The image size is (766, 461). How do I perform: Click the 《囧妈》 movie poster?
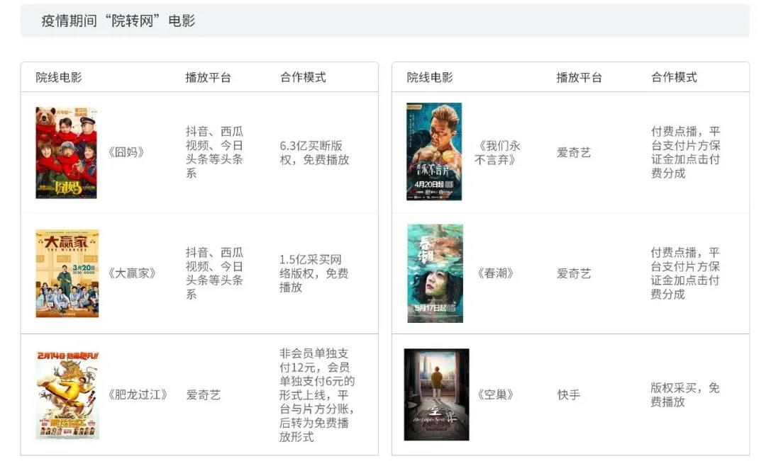(66, 153)
